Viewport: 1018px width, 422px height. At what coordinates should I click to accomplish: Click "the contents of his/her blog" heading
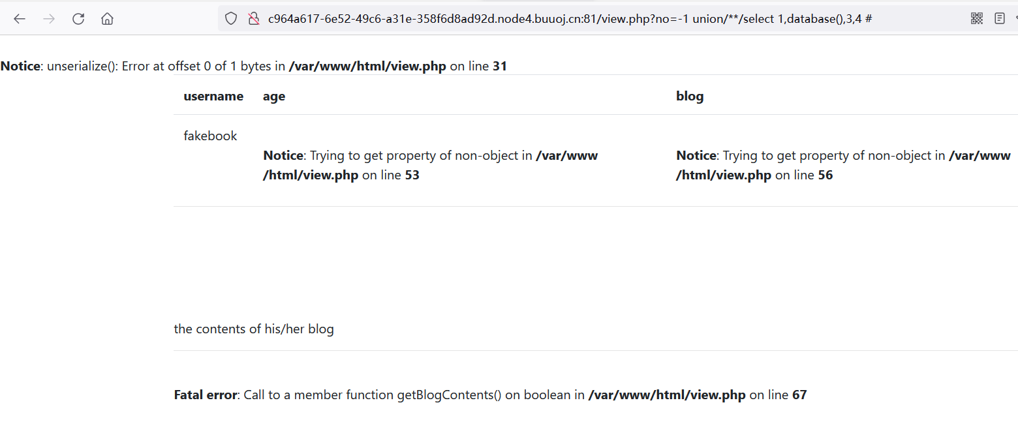[x=254, y=329]
